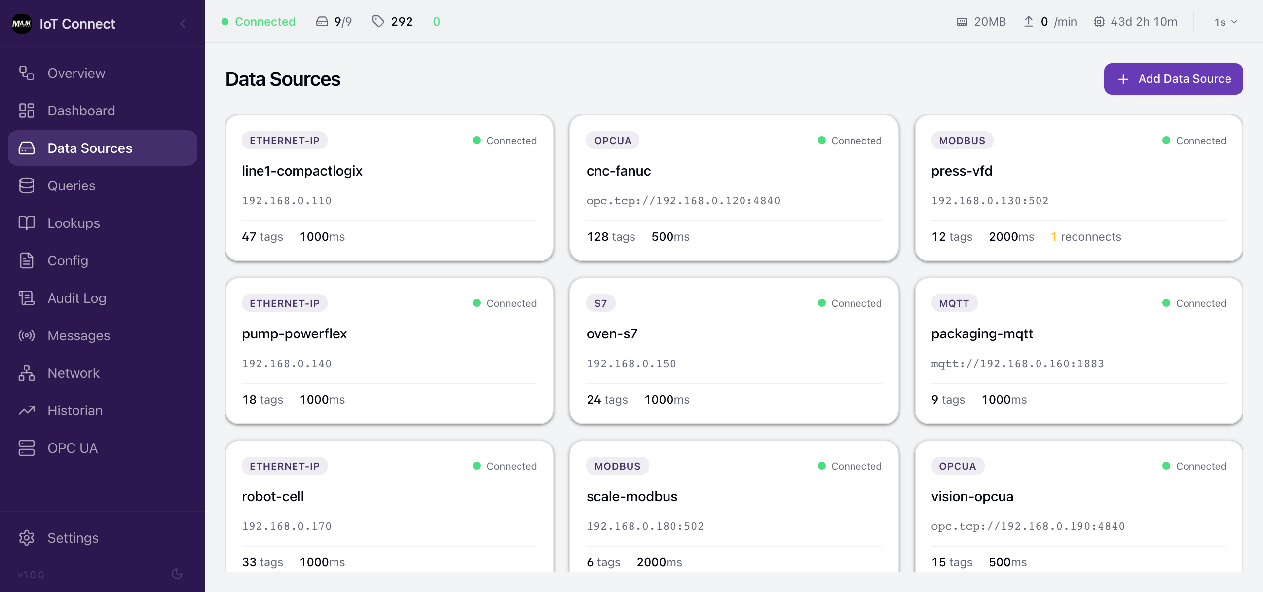Image resolution: width=1263 pixels, height=592 pixels.
Task: Open the Dashboard grid icon
Action: tap(27, 111)
